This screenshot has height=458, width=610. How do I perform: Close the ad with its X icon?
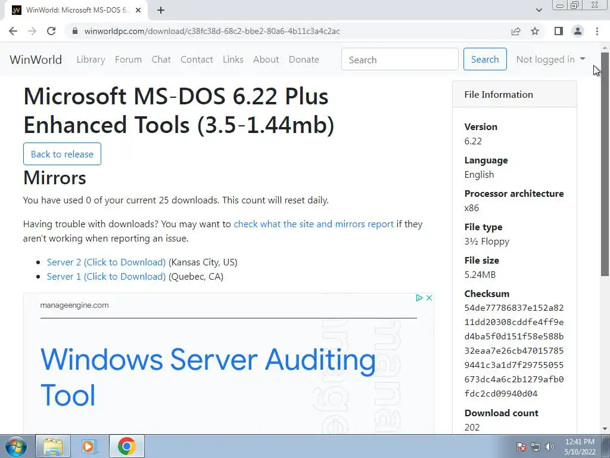pos(429,298)
